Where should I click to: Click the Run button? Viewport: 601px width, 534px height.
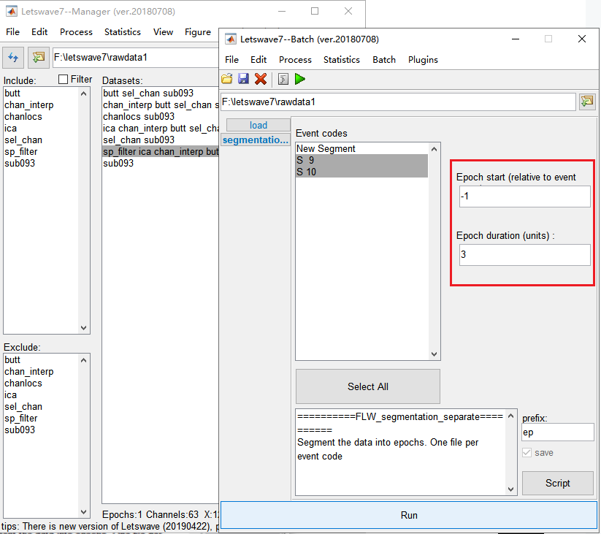click(409, 515)
